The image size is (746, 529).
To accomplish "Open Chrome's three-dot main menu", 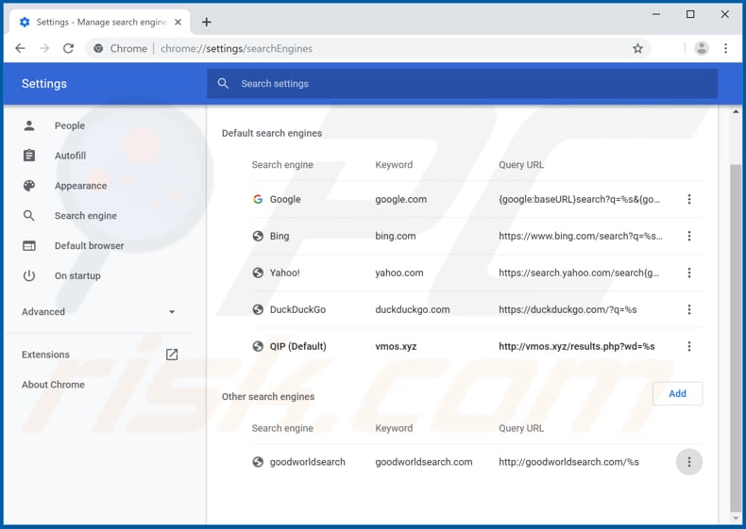I will click(725, 48).
